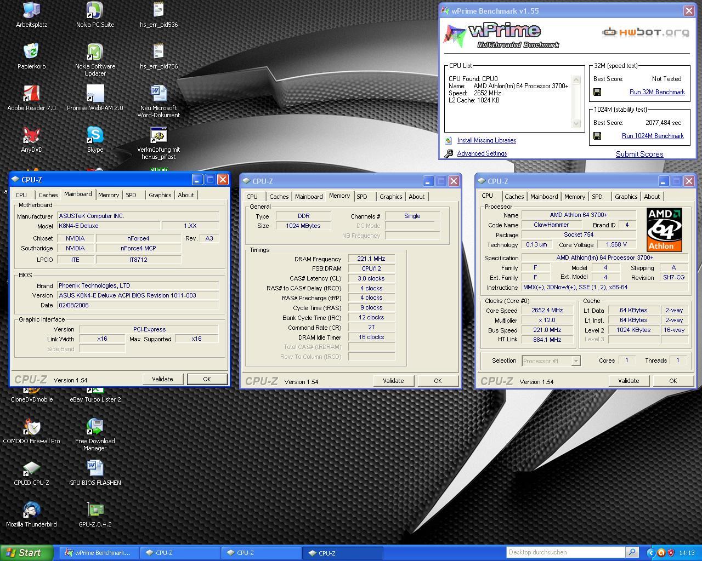The width and height of the screenshot is (702, 561).
Task: Open eBay Turbo Lister 2 desktop icon
Action: [95, 394]
